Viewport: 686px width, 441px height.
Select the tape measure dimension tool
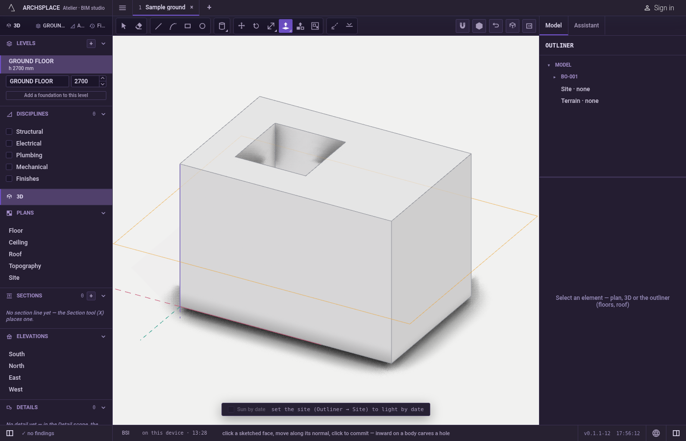pos(335,26)
